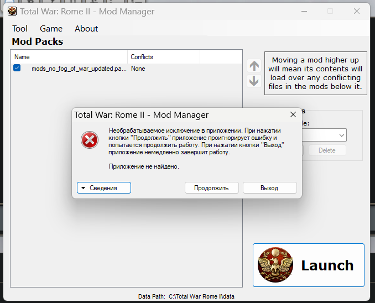Click the eagle emblem on Launch button
Image resolution: width=375 pixels, height=303 pixels.
(x=275, y=265)
